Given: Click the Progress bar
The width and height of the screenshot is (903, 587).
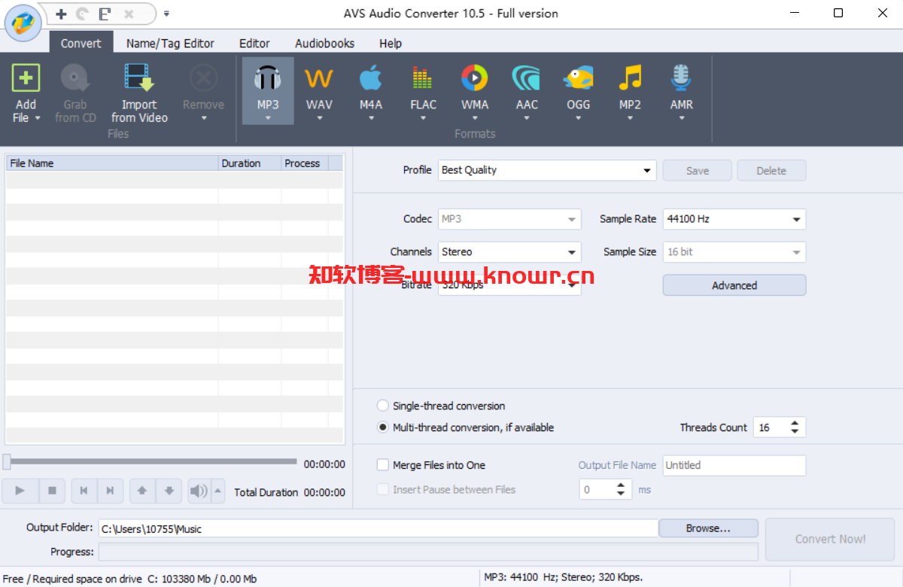Looking at the screenshot, I should tap(428, 552).
